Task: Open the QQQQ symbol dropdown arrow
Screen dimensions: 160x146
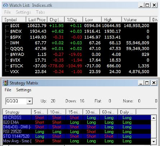Action: (x=30, y=101)
